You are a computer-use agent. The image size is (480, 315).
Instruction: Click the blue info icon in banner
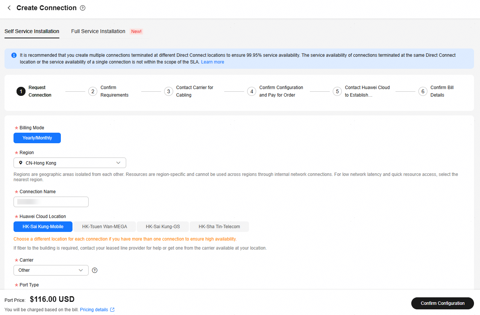point(14,55)
